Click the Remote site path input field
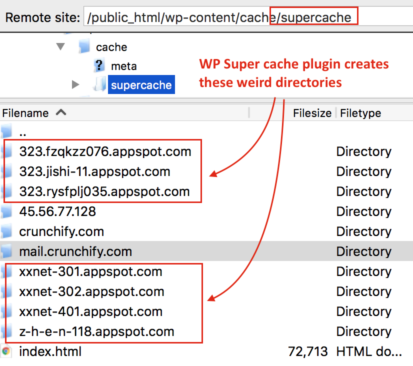413x366 pixels. coord(248,17)
